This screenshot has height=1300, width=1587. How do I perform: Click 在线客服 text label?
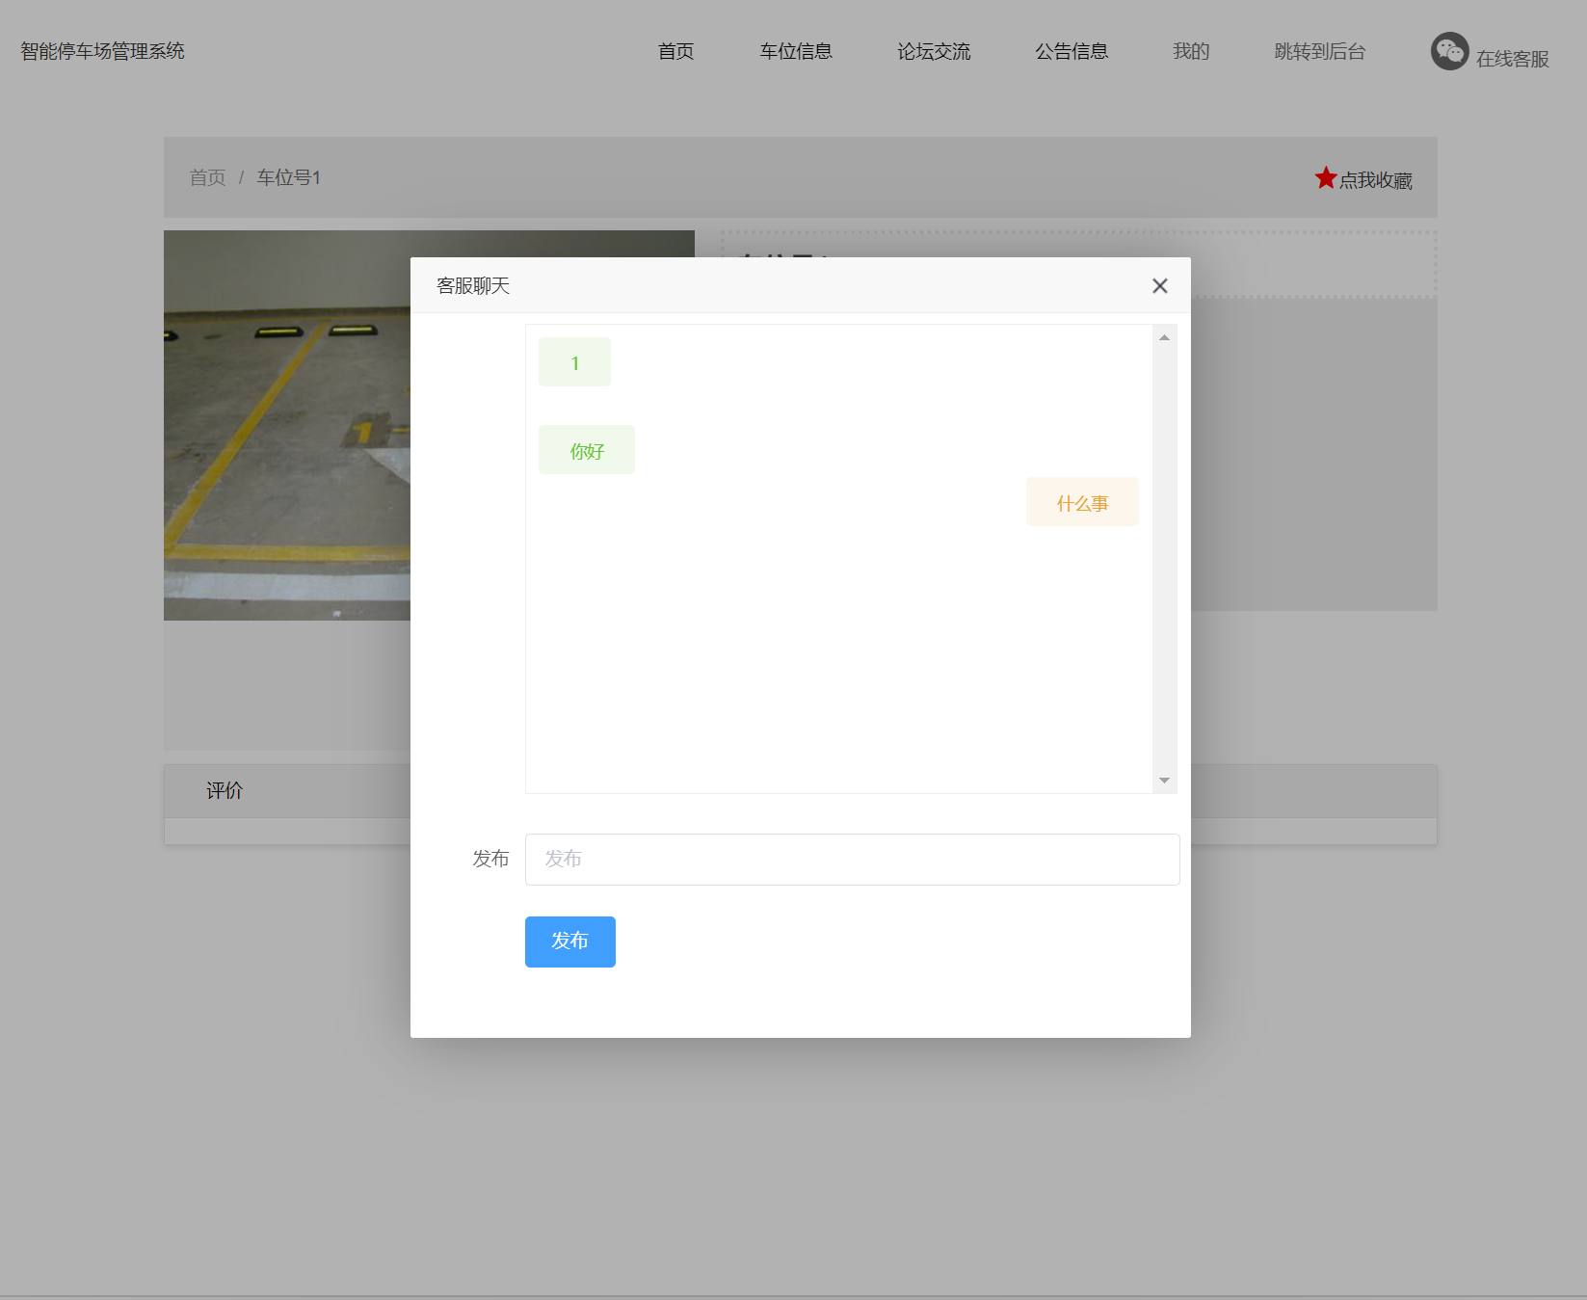pos(1513,59)
